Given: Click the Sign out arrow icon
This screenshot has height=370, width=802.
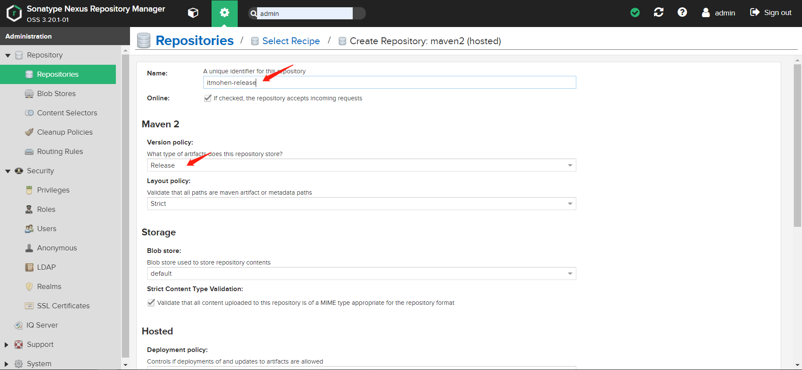Looking at the screenshot, I should [755, 12].
